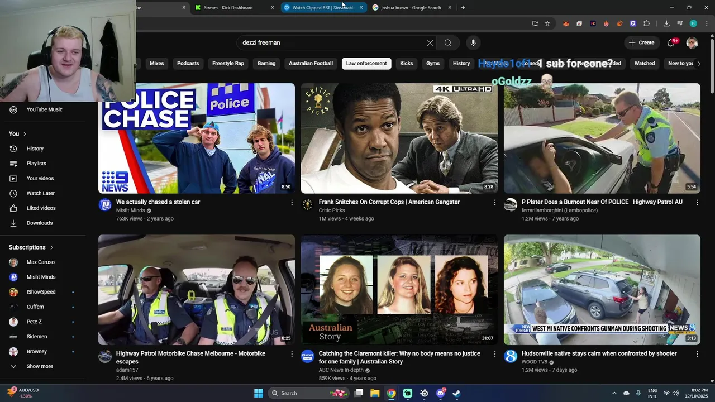Open the install app icon in address bar

[x=535, y=23]
